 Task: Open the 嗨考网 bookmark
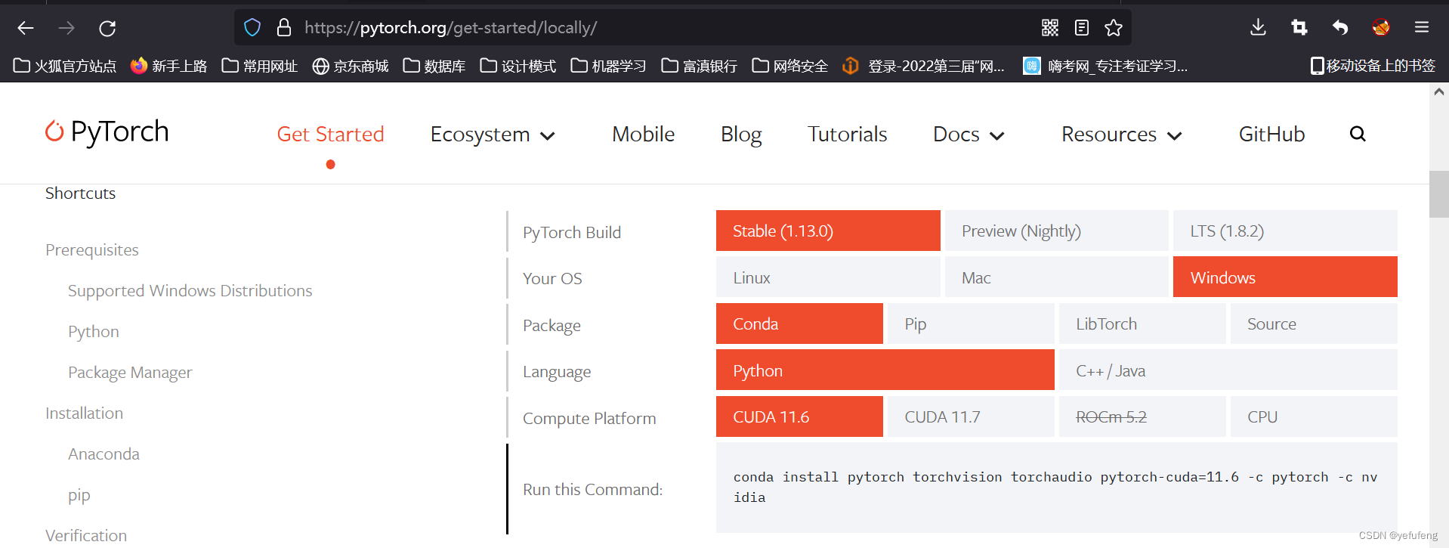1105,67
